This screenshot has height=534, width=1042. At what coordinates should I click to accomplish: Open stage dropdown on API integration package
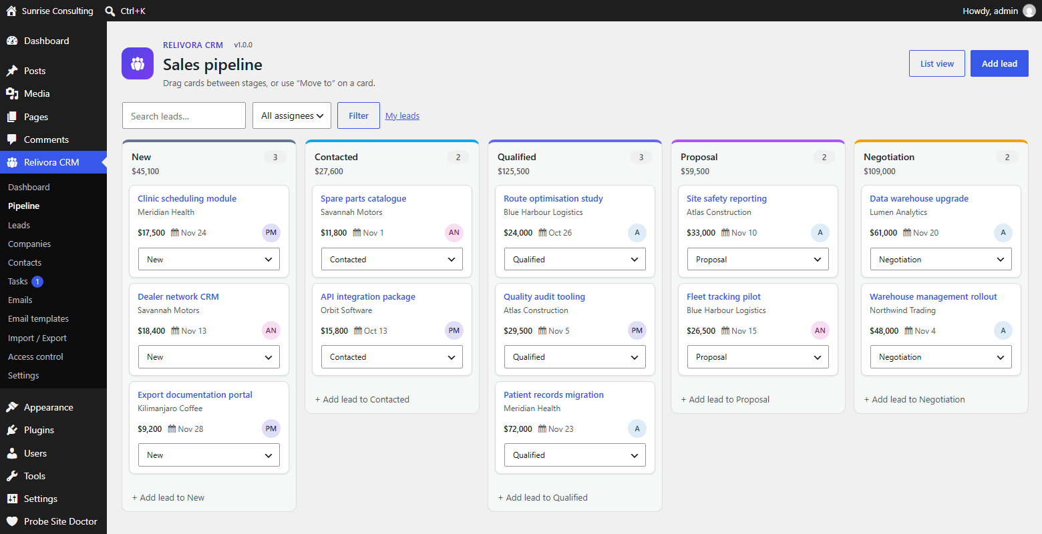pyautogui.click(x=392, y=357)
